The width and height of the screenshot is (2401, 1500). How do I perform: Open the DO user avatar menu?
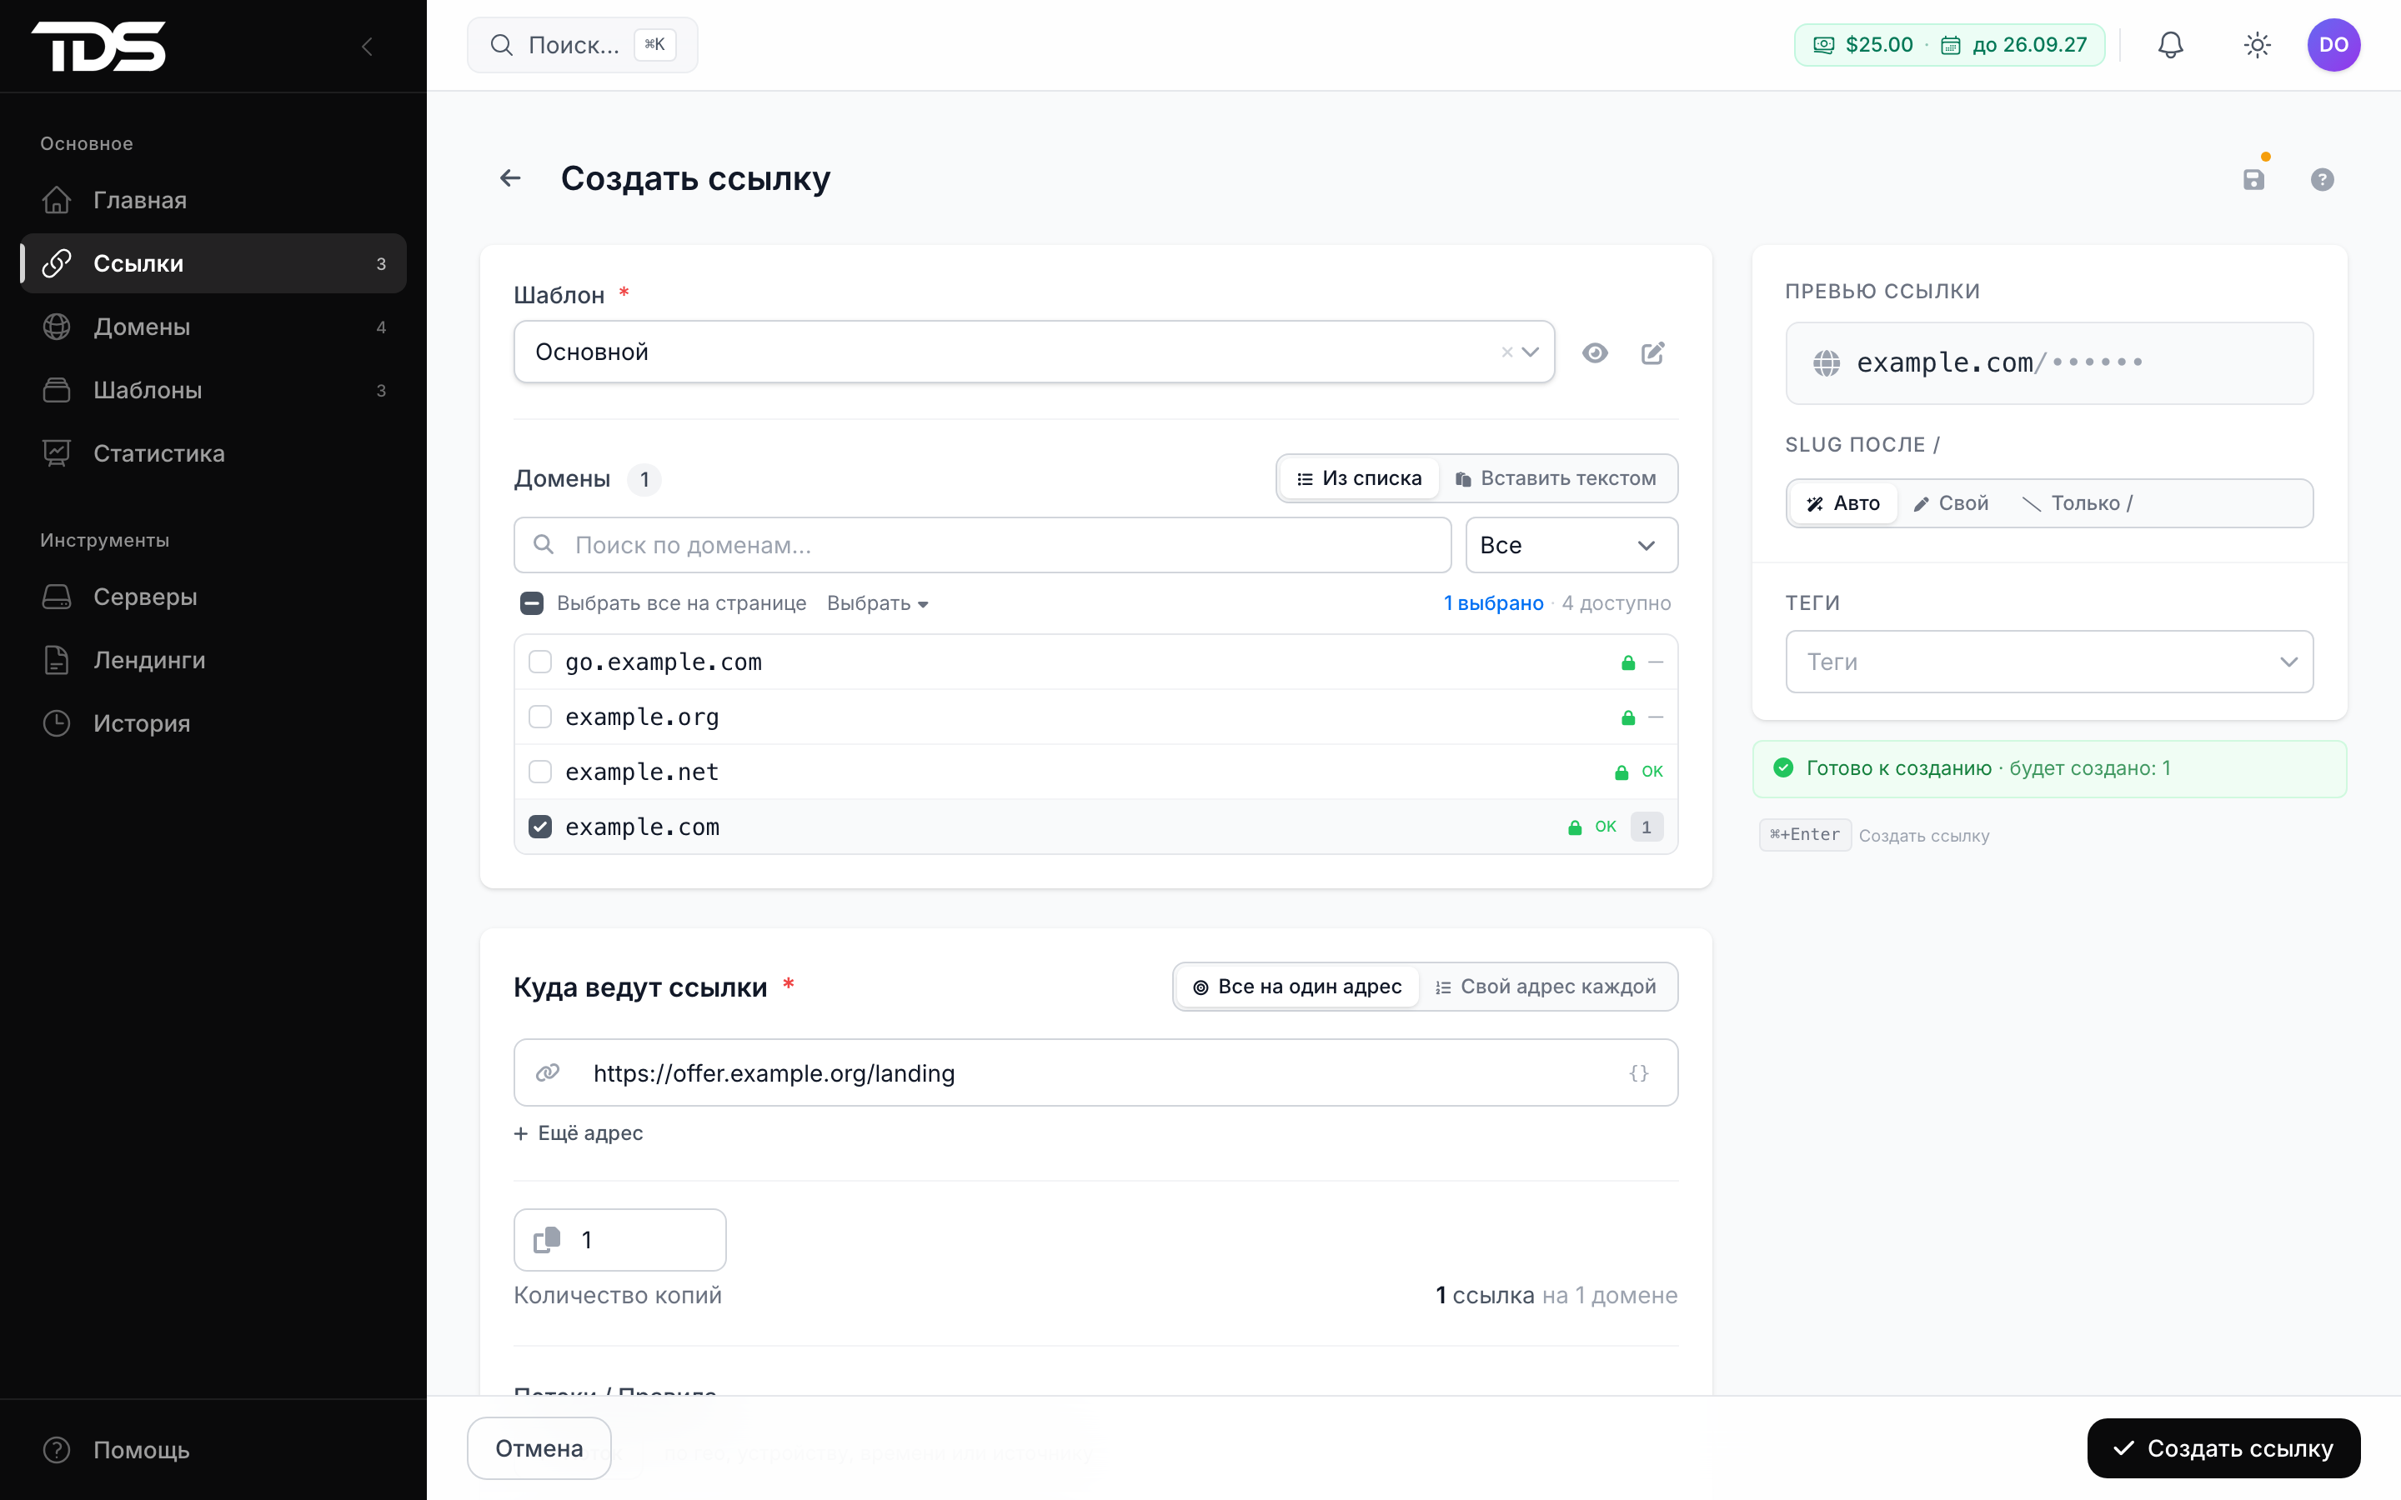(2333, 45)
